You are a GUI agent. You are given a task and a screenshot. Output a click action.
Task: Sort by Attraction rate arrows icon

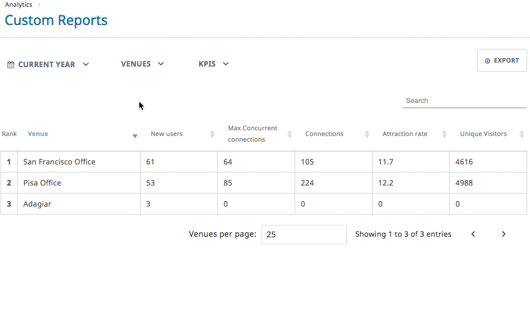coord(444,134)
